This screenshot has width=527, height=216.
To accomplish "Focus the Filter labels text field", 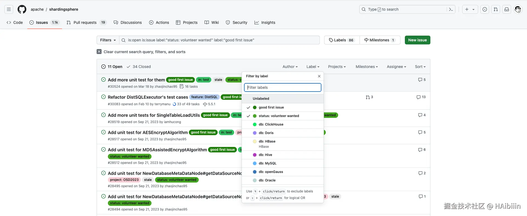I will 283,87.
